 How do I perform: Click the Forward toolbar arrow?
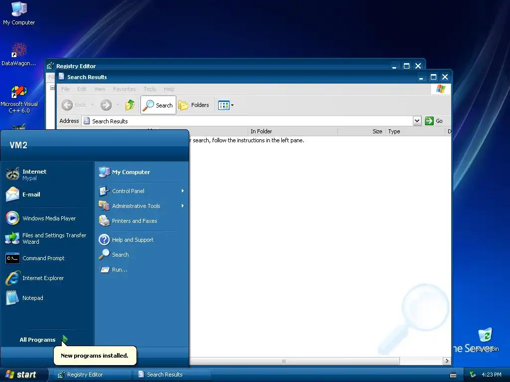click(106, 105)
